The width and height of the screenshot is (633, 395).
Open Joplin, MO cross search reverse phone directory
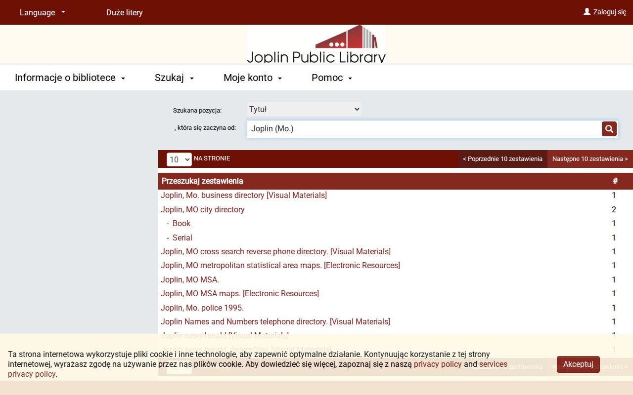click(x=275, y=252)
